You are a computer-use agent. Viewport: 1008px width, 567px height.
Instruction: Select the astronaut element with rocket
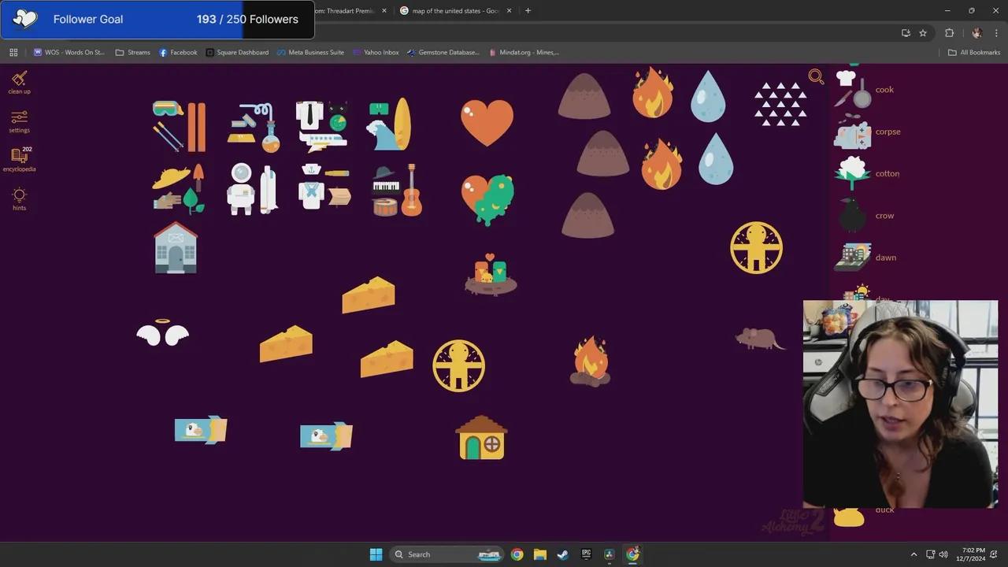coord(253,189)
